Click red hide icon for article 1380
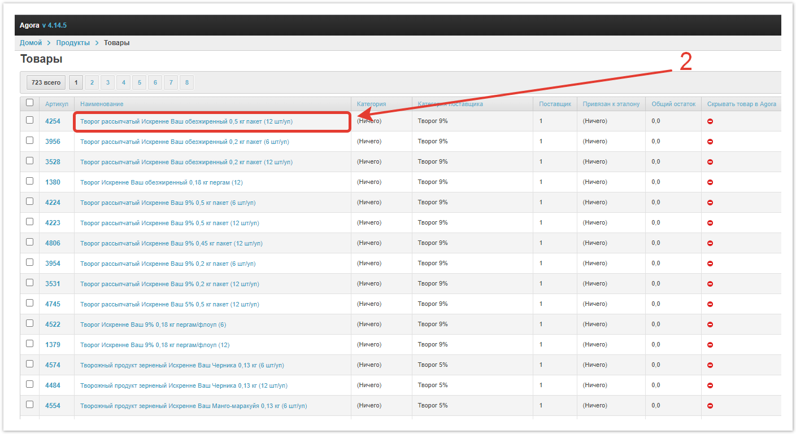Screen dimensions: 796x434 pos(710,182)
